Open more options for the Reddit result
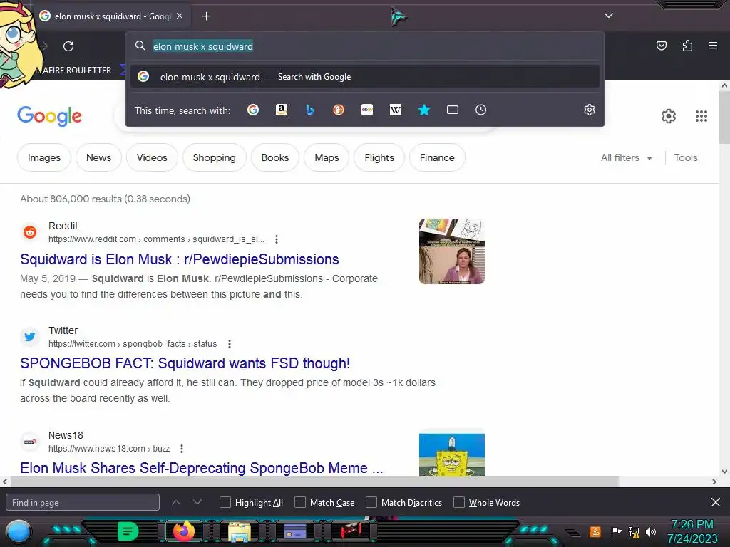This screenshot has width=730, height=547. pos(277,239)
